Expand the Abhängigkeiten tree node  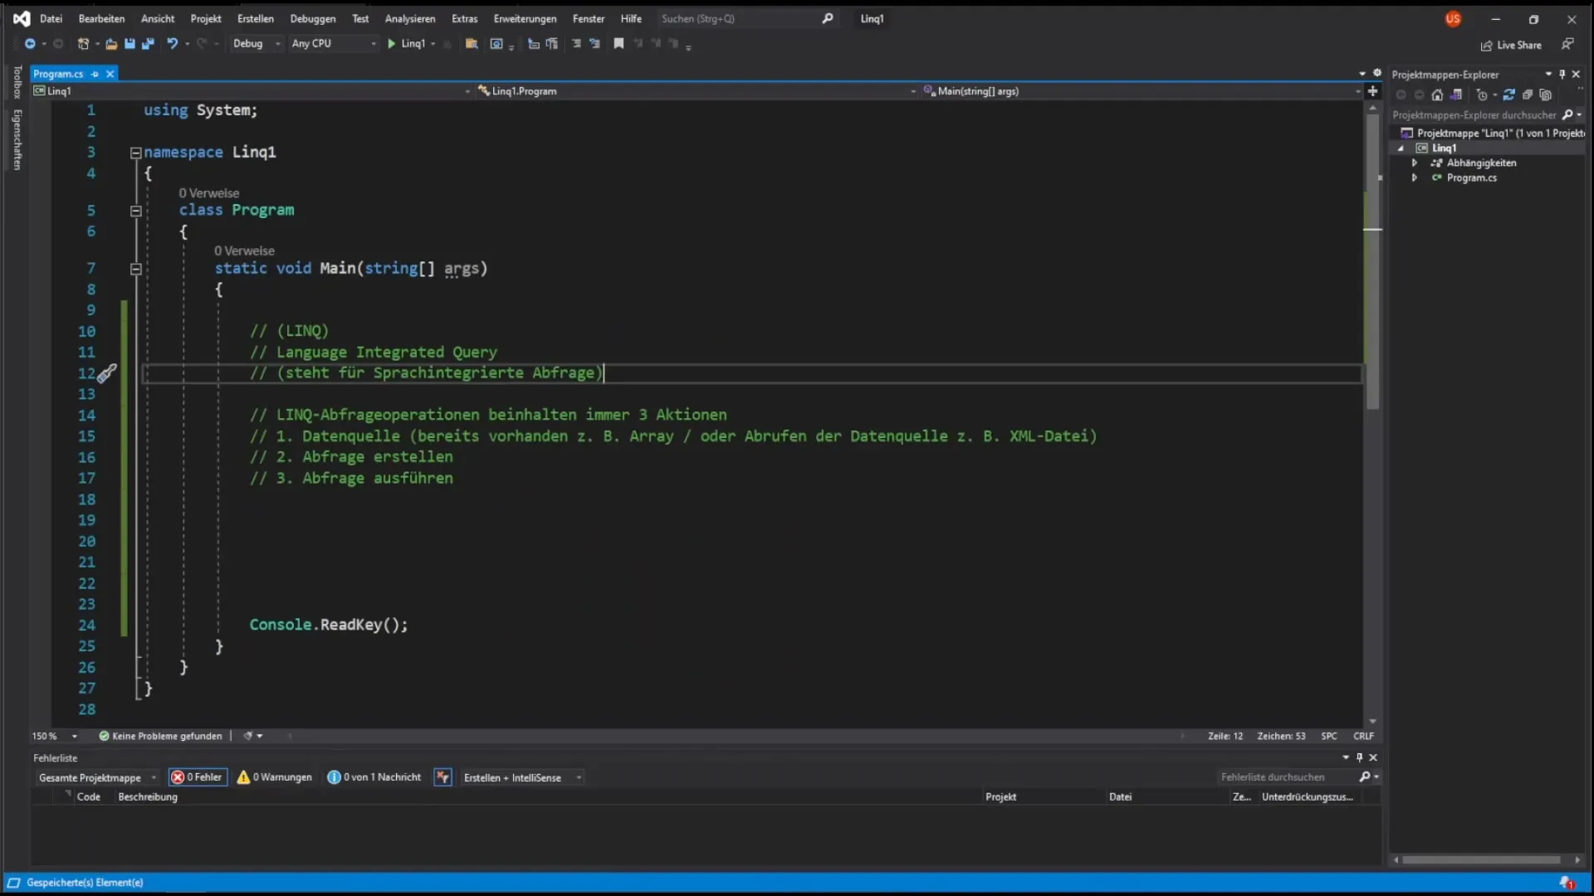(x=1415, y=163)
